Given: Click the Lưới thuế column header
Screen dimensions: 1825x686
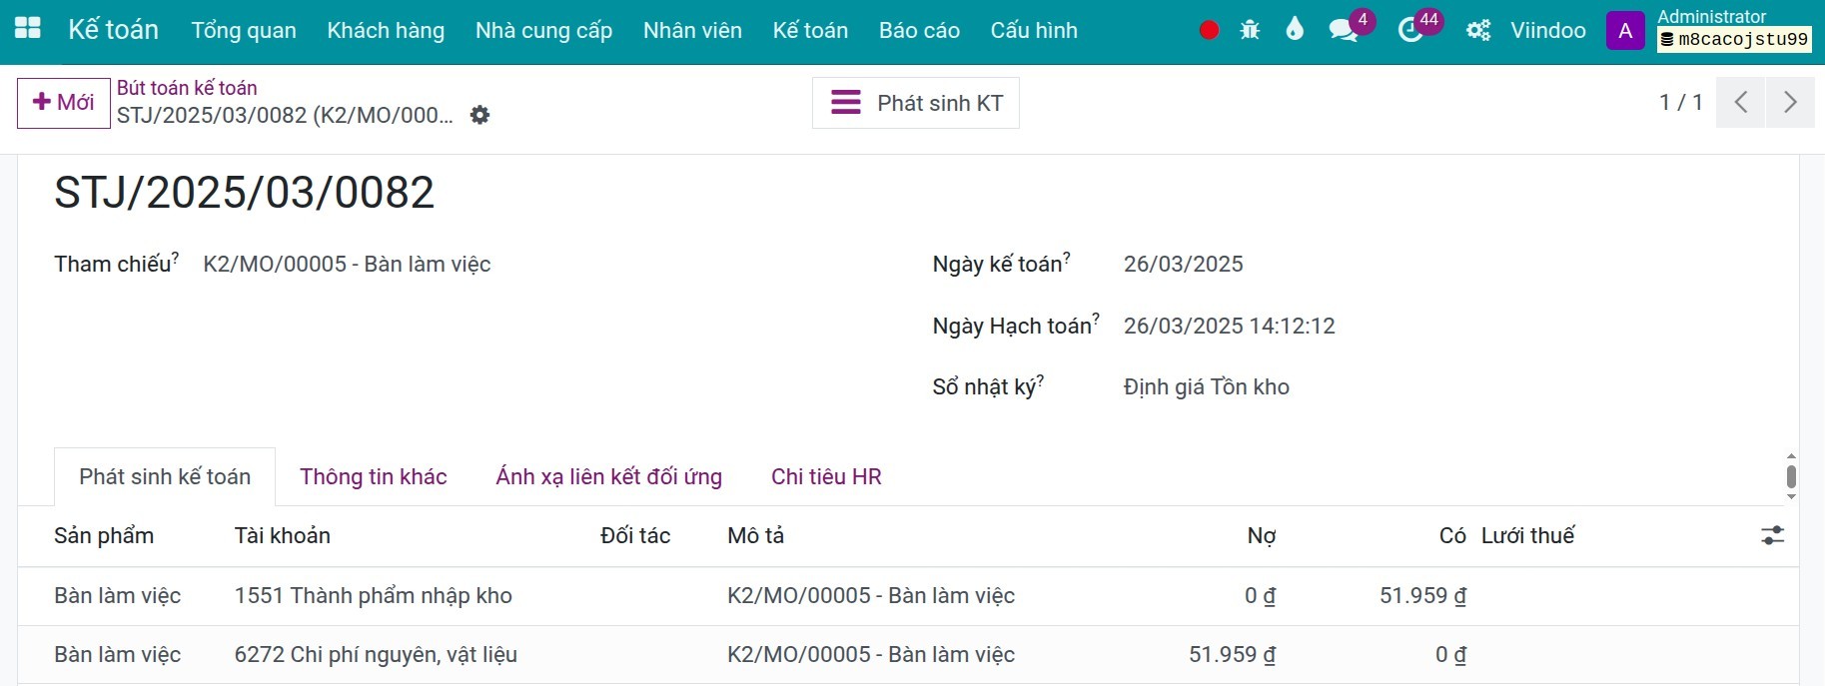Looking at the screenshot, I should click(x=1527, y=536).
